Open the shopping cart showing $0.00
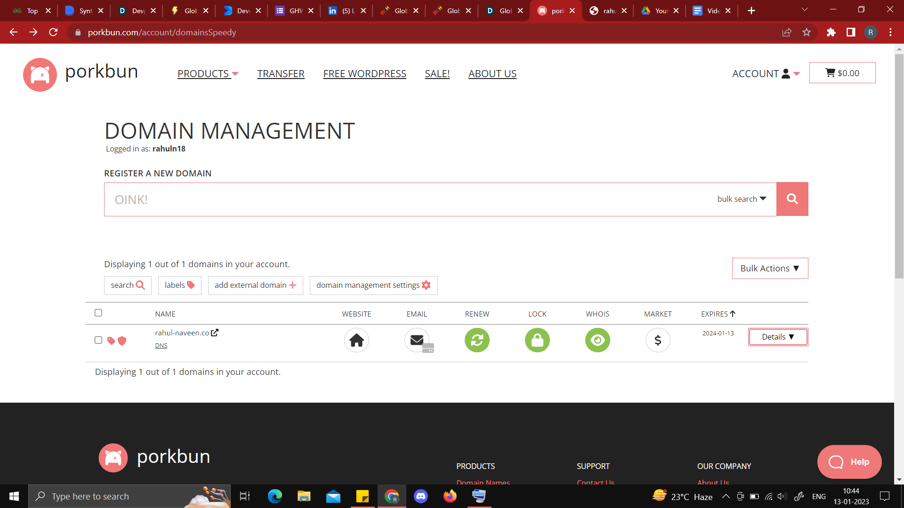 click(842, 73)
